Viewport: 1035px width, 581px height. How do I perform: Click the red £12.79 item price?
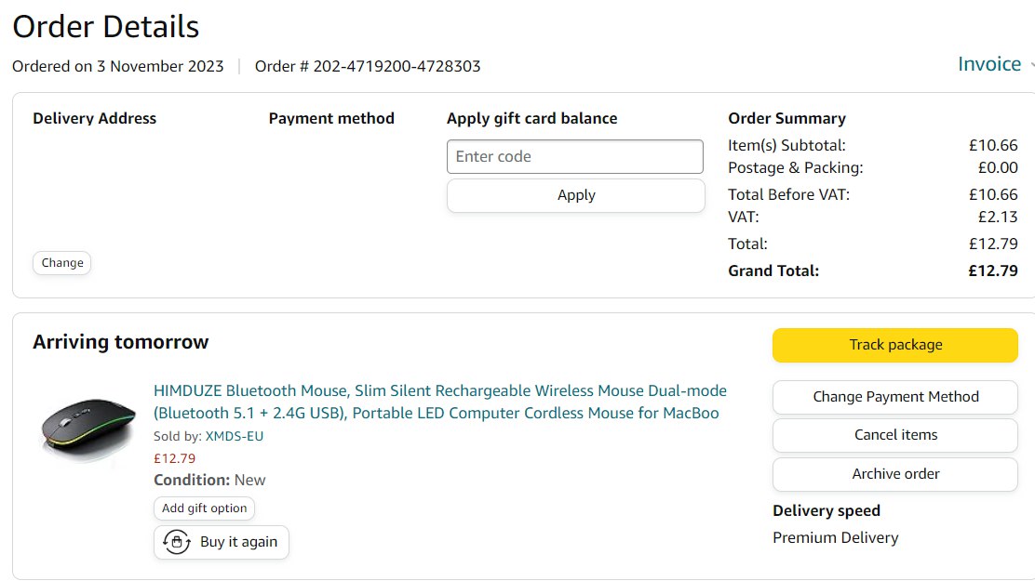[x=174, y=458]
